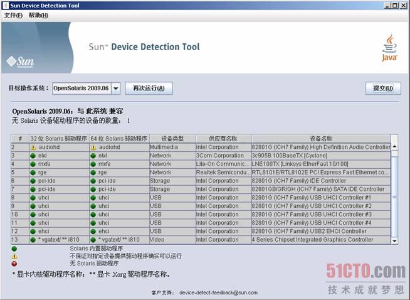Select row number 13 cell

coord(20,240)
